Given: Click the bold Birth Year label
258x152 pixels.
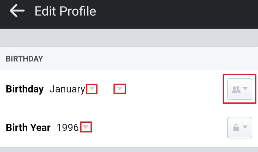Looking at the screenshot, I should coord(28,128).
